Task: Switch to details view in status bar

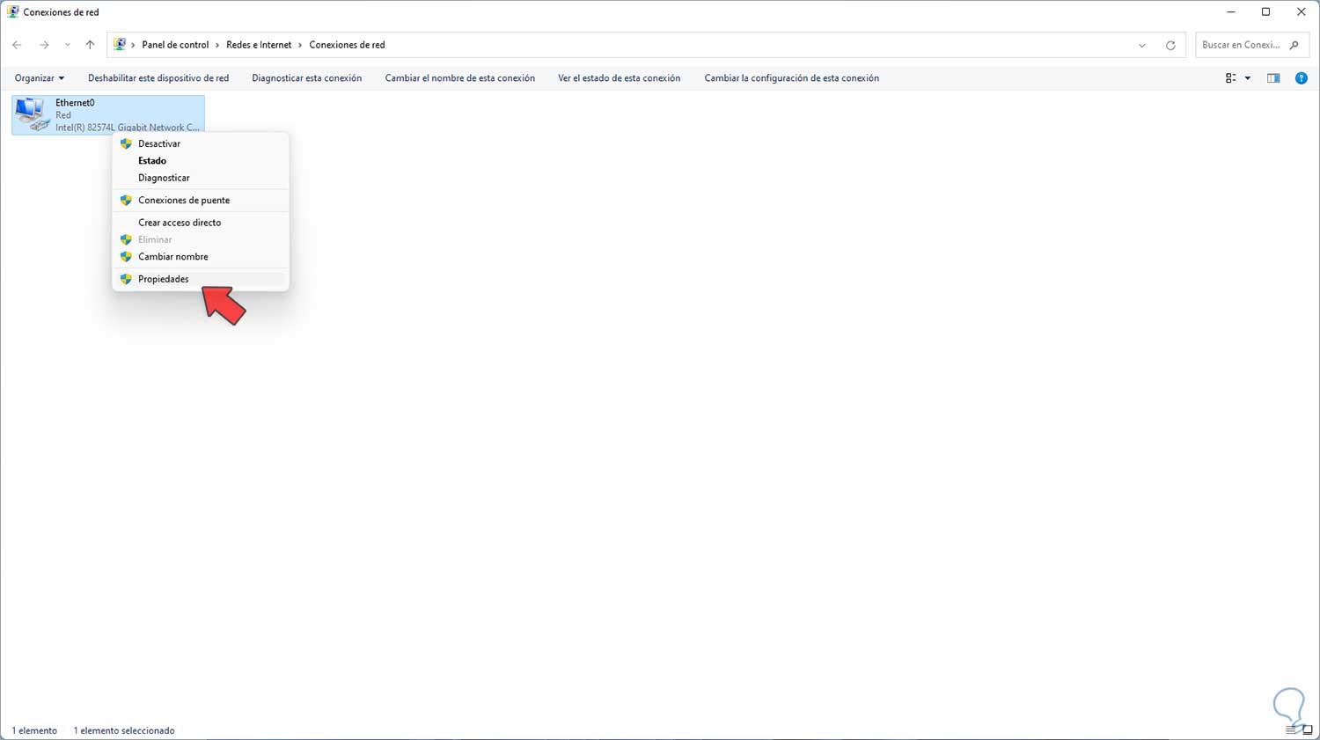Action: click(x=1291, y=730)
